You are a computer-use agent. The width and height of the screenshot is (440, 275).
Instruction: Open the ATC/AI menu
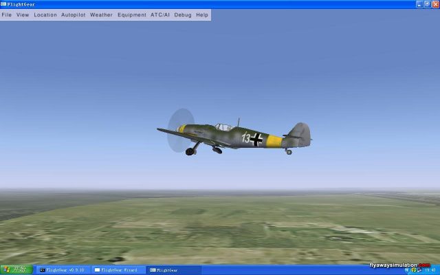tap(160, 15)
